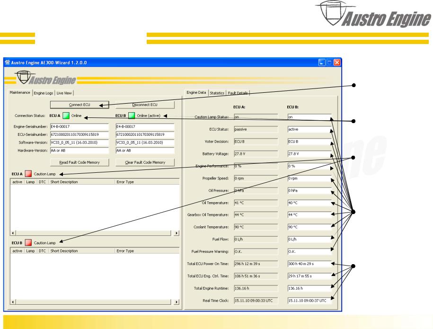This screenshot has width=433, height=329.
Task: Click the Austro Engine logo in the wizard header
Action: pos(45,78)
